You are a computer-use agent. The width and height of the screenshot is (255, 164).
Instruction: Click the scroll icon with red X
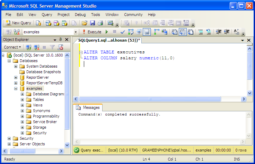pos(60,48)
